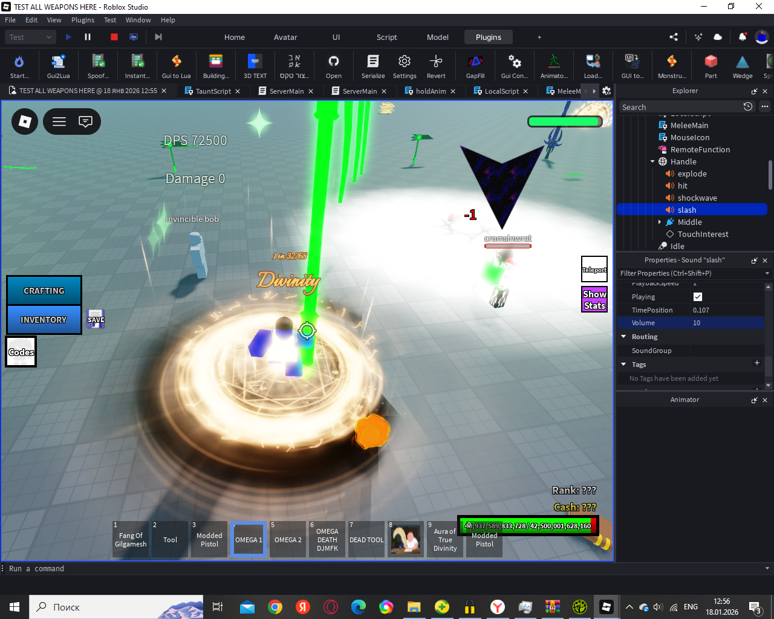Viewport: 774px width, 619px height.
Task: Expand the Middle tree node
Action: (x=660, y=222)
